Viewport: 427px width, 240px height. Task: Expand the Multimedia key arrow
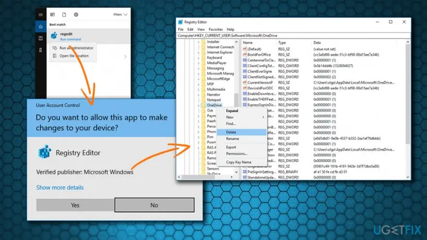tap(199, 90)
